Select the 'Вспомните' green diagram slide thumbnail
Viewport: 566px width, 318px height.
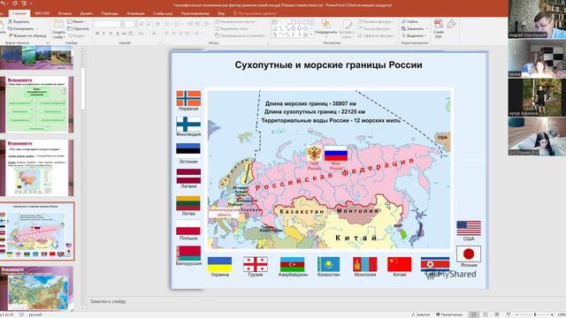tap(37, 104)
